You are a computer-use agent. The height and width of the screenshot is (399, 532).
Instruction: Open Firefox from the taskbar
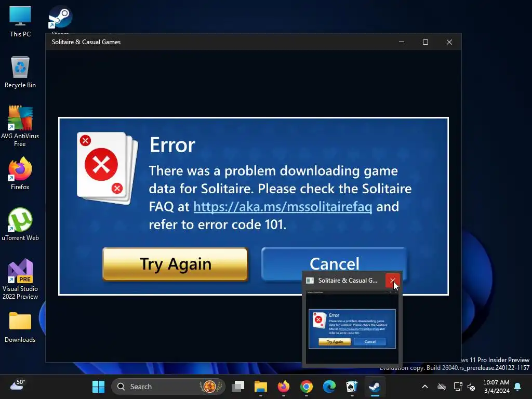283,387
